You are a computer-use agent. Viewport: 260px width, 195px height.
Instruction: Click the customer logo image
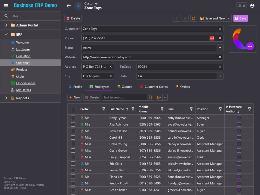click(242, 39)
